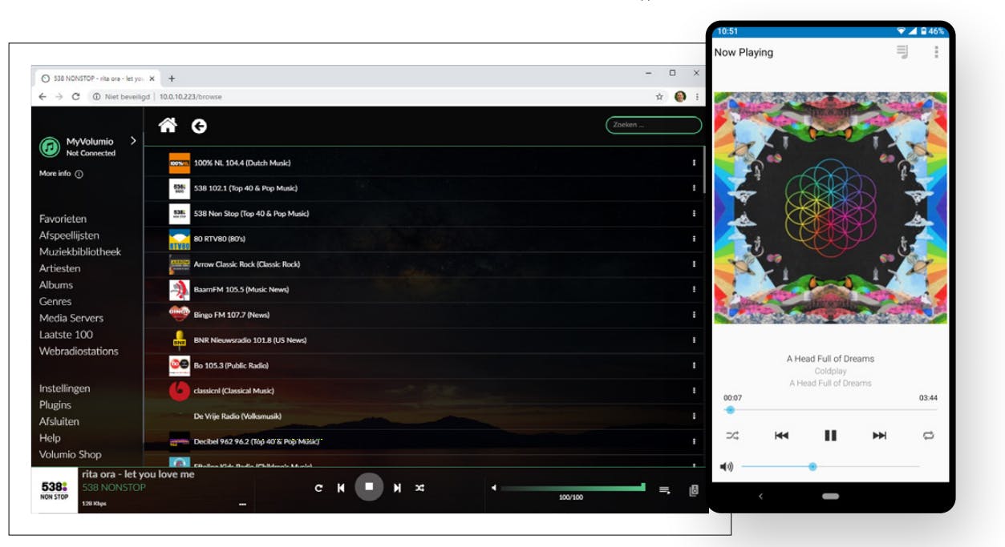This screenshot has height=547, width=1005.
Task: Open Favorieten in the sidebar
Action: (63, 219)
